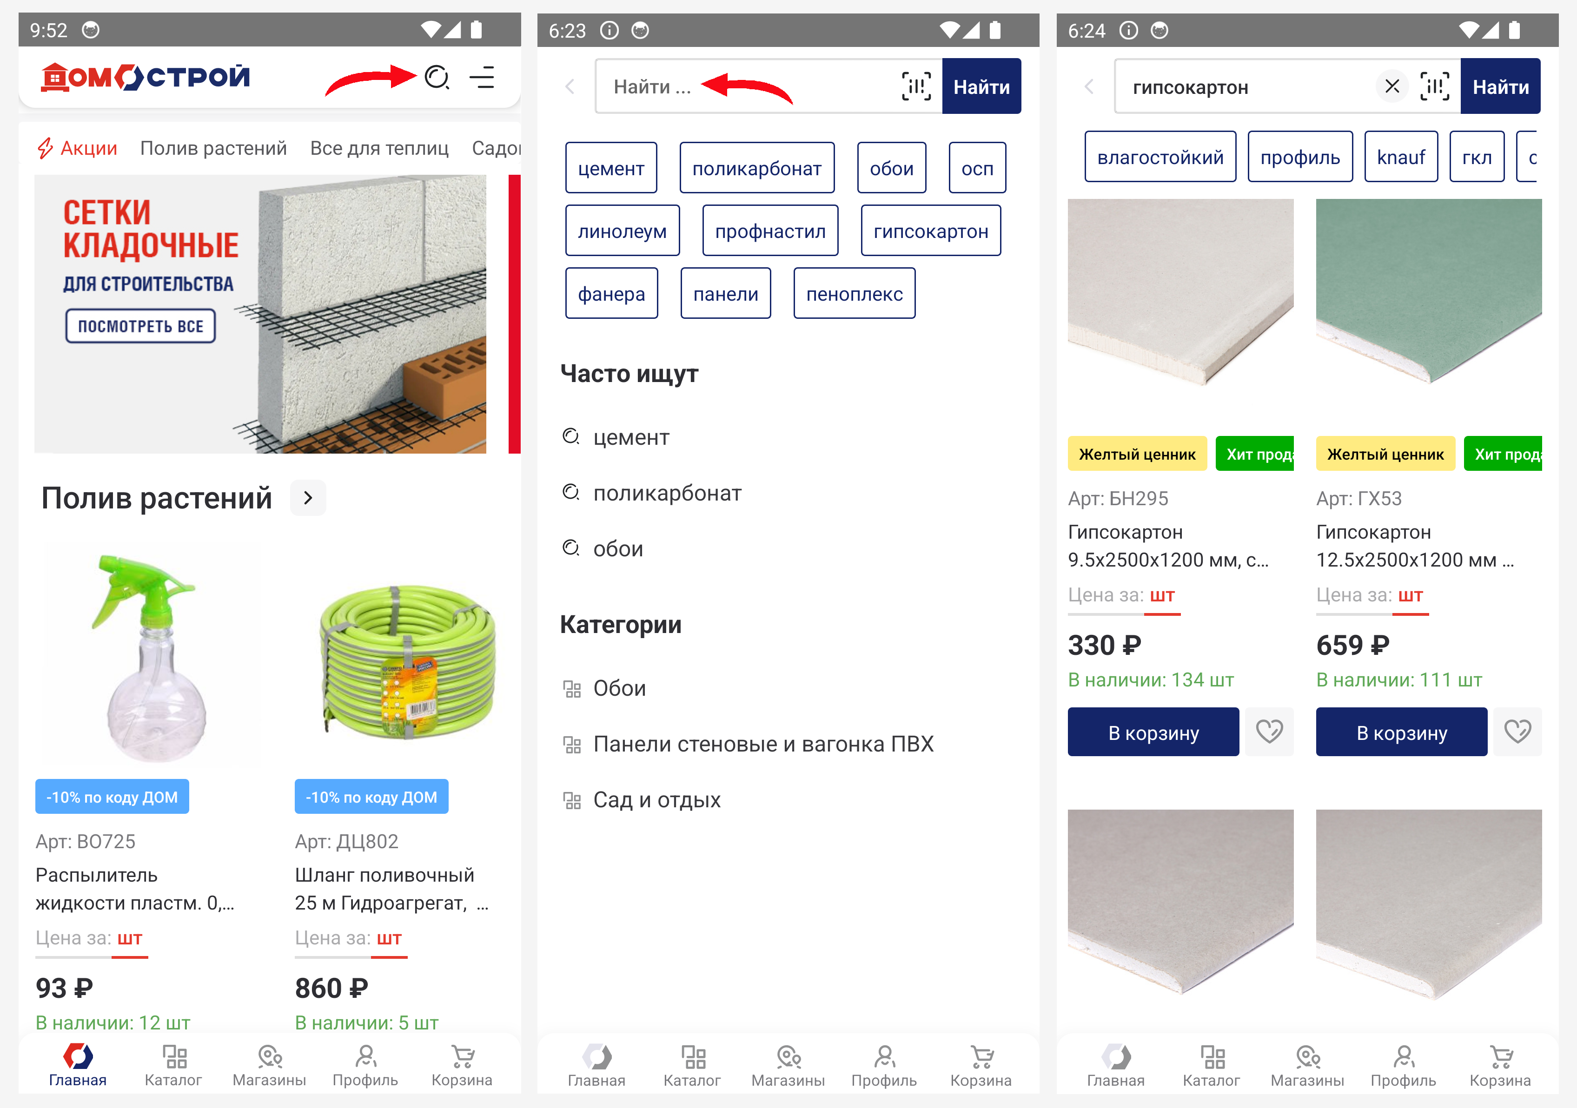The image size is (1577, 1108).
Task: Tap the search magnifier icon in header
Action: pyautogui.click(x=437, y=78)
